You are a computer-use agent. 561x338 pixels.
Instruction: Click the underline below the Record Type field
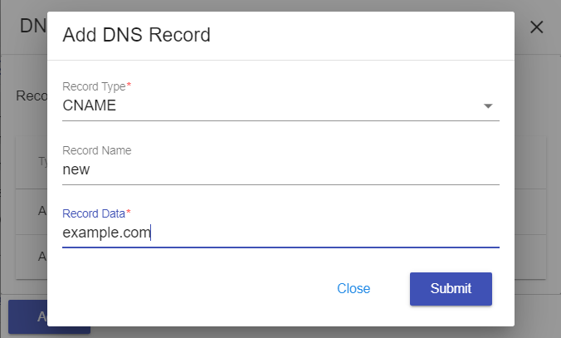click(x=280, y=120)
